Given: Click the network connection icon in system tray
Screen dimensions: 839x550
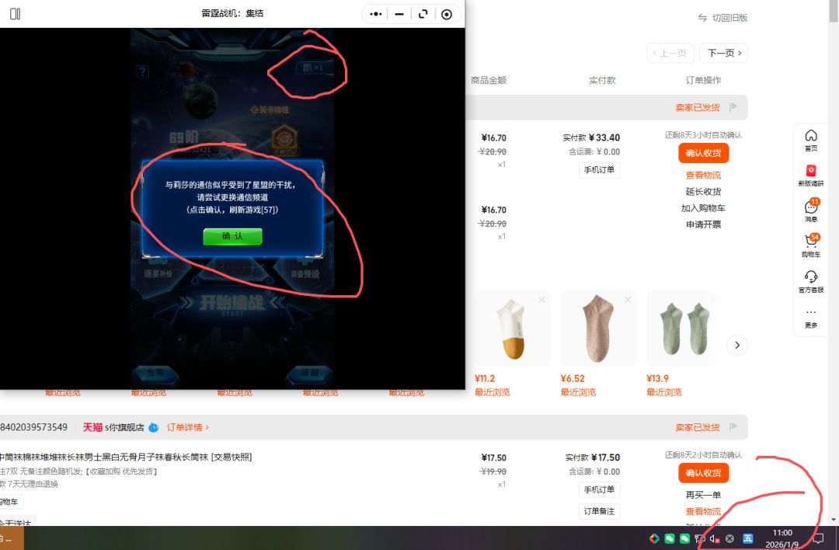Looking at the screenshot, I should (x=699, y=539).
